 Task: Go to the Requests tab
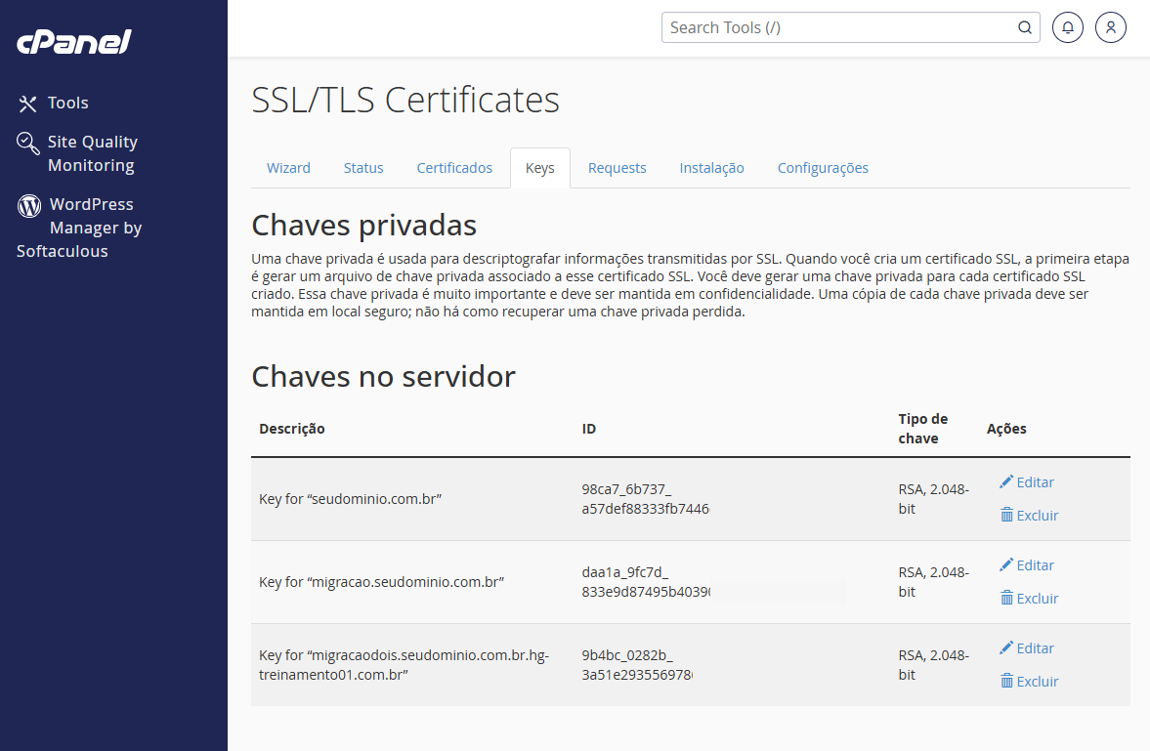tap(617, 168)
